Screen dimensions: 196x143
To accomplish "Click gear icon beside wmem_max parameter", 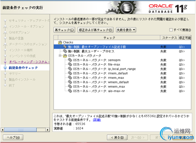I will [x=70, y=87].
